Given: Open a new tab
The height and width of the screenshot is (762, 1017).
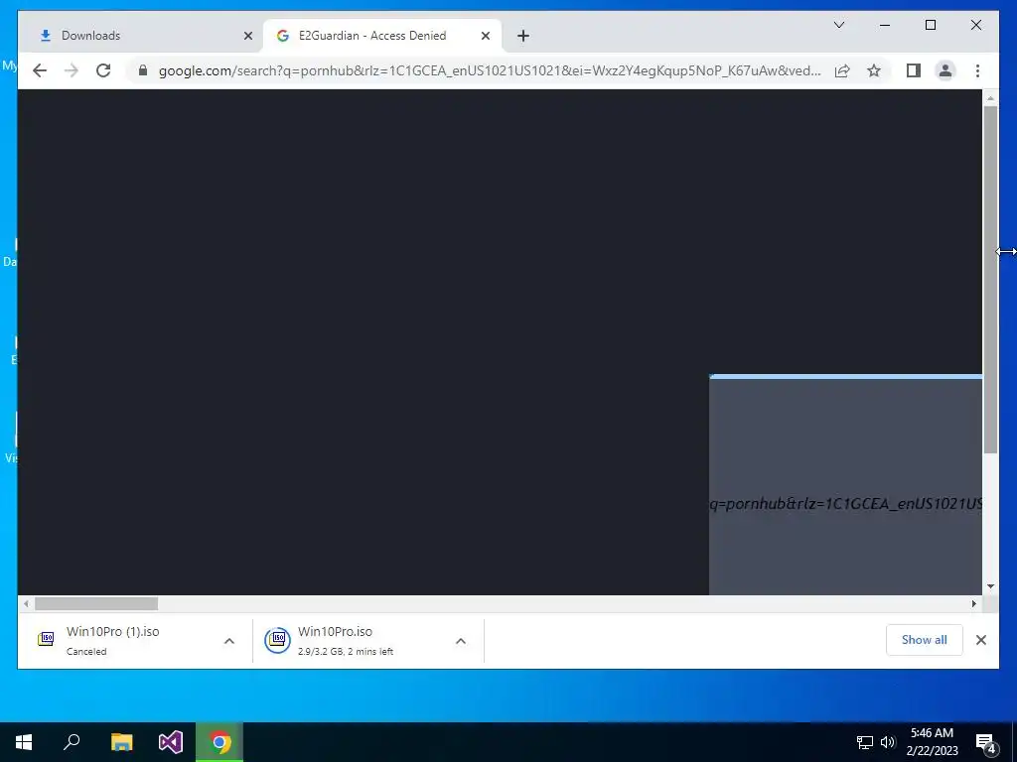Looking at the screenshot, I should (522, 36).
